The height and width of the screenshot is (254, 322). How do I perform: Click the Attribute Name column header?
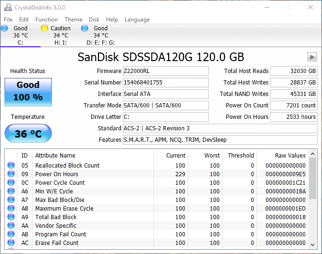[x=93, y=155]
